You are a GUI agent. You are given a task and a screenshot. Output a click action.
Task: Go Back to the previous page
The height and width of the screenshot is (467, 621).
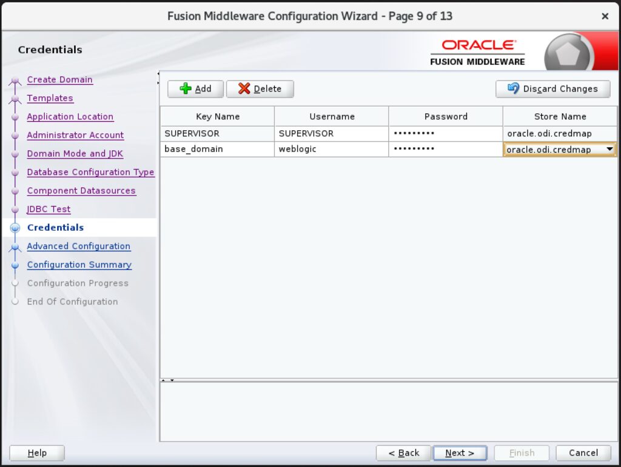pyautogui.click(x=403, y=452)
